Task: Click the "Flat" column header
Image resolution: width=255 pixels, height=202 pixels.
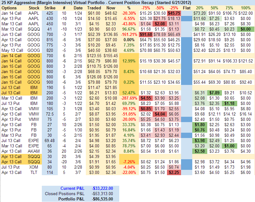Action: coord(187,7)
